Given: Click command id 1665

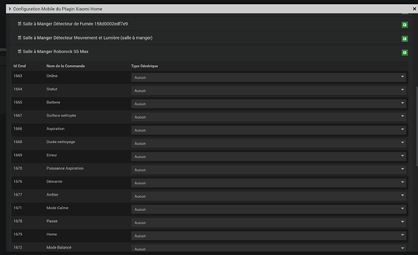Looking at the screenshot, I should tap(18, 102).
